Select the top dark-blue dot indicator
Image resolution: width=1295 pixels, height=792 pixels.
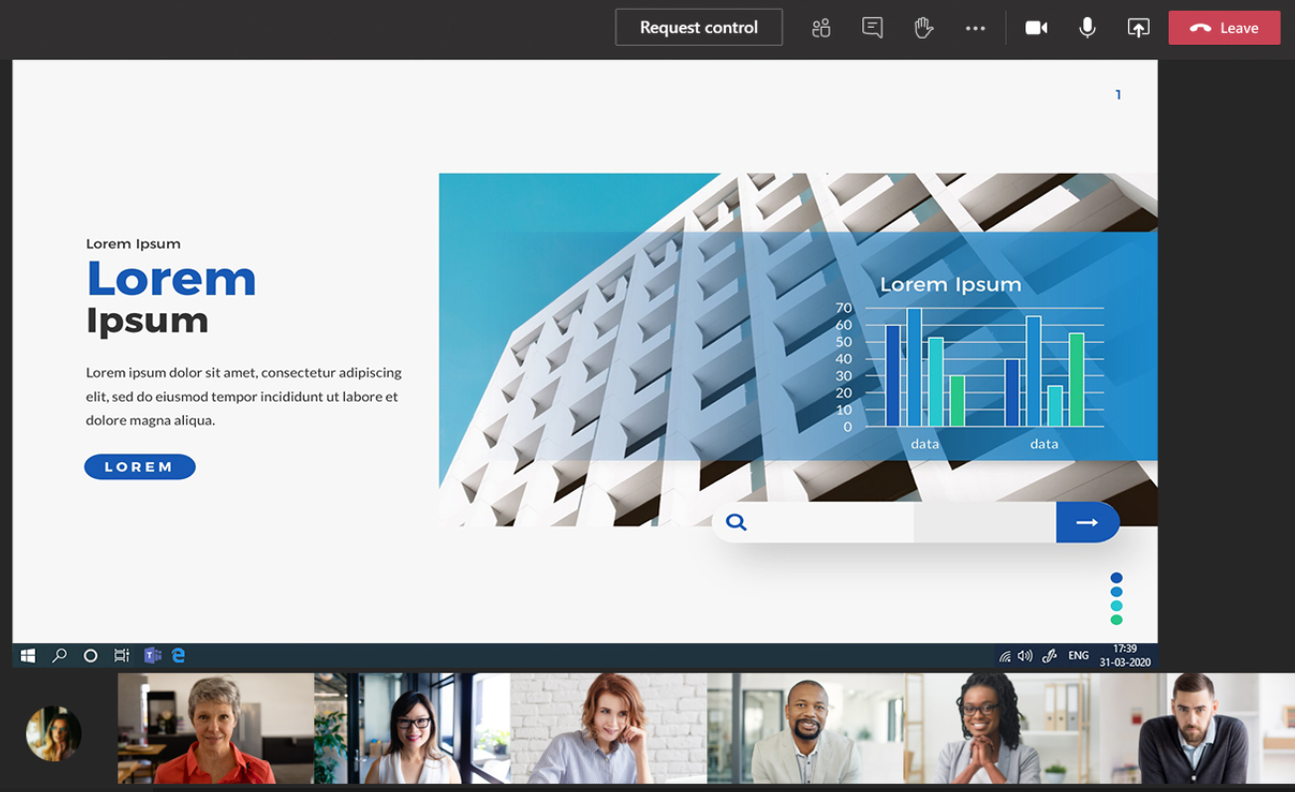[1116, 578]
